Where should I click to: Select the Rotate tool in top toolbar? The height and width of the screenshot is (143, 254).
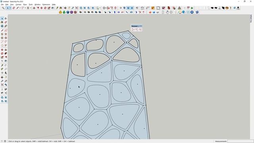coord(45,8)
